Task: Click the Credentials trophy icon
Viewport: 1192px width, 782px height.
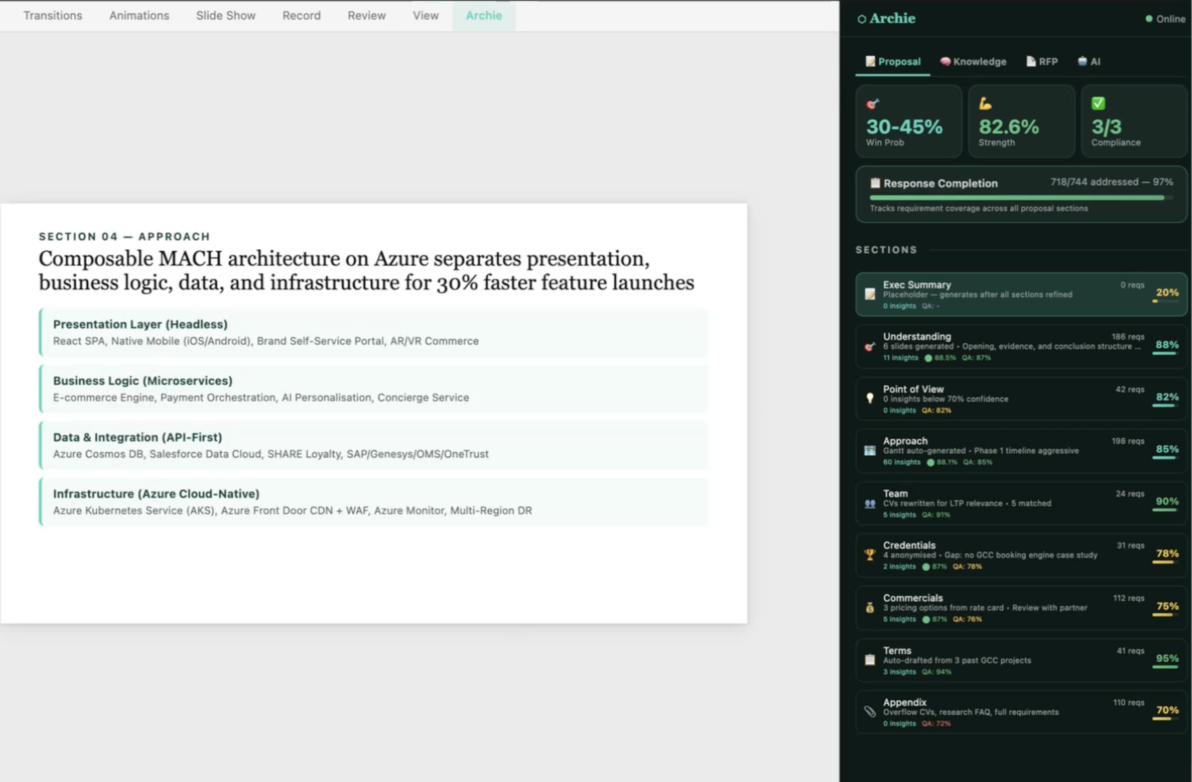Action: [x=870, y=555]
